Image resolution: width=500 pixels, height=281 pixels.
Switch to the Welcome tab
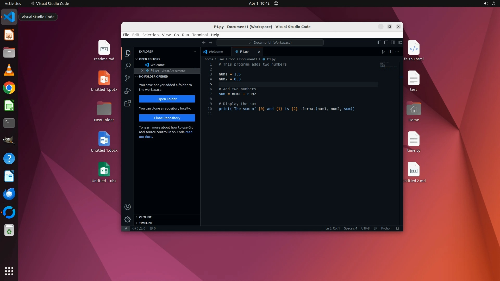pos(216,52)
